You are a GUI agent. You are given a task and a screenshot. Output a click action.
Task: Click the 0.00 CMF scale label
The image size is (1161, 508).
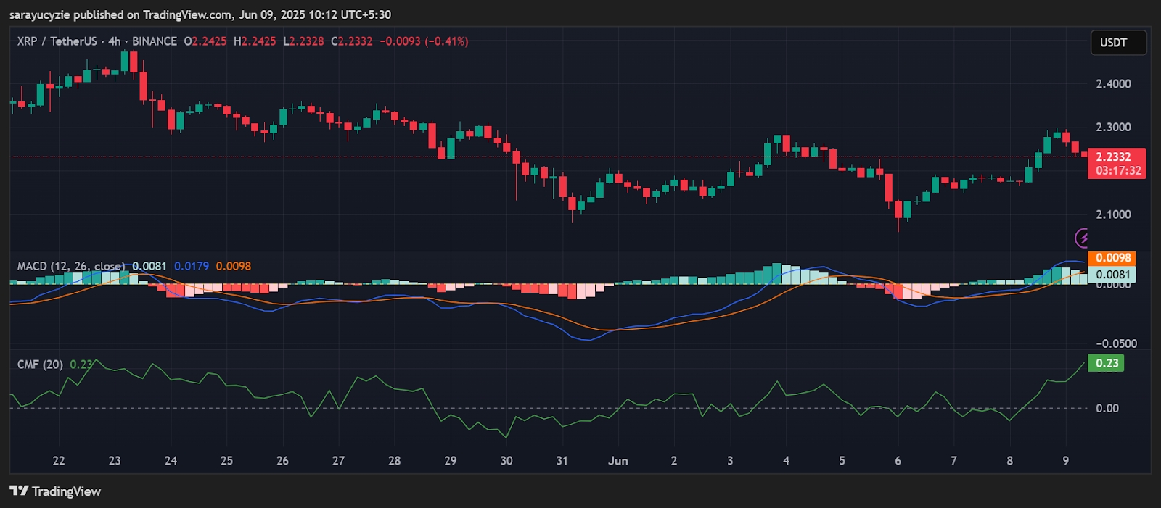(1107, 409)
